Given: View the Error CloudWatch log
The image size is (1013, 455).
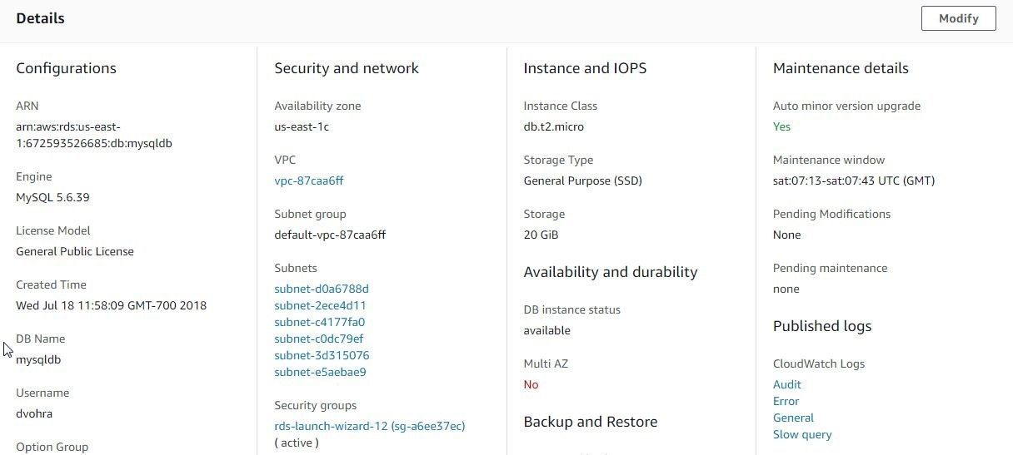Looking at the screenshot, I should (786, 401).
